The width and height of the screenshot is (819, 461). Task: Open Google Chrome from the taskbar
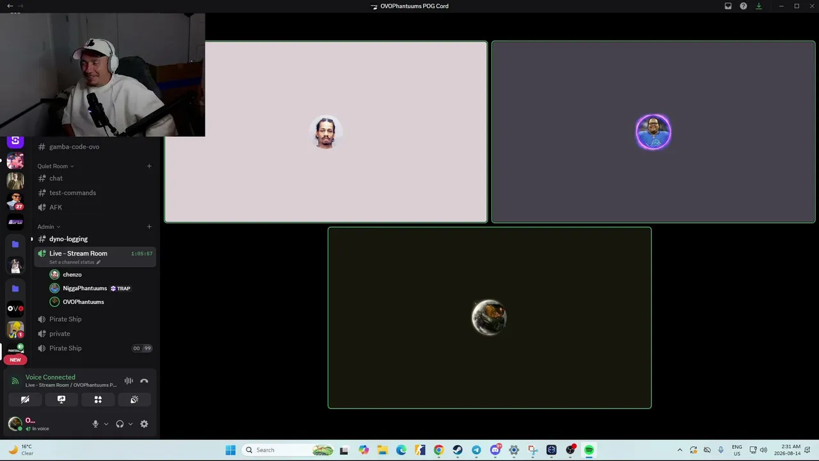click(439, 450)
